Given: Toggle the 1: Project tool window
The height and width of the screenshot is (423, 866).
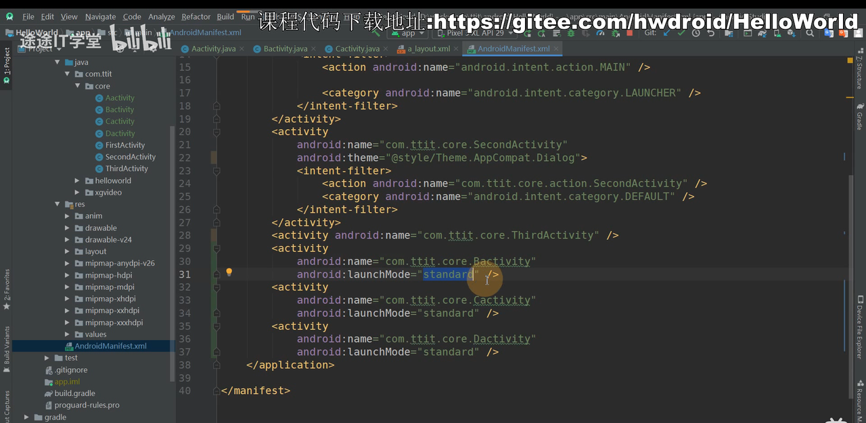Looking at the screenshot, I should (x=7, y=65).
